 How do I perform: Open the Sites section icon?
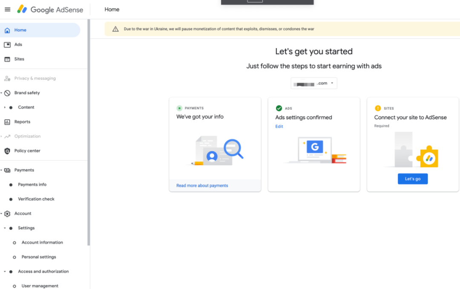pyautogui.click(x=7, y=59)
